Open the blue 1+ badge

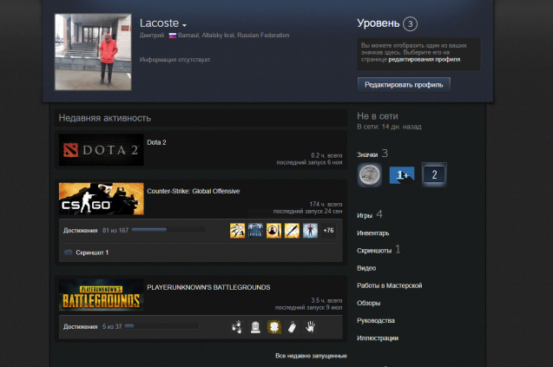[x=401, y=174]
